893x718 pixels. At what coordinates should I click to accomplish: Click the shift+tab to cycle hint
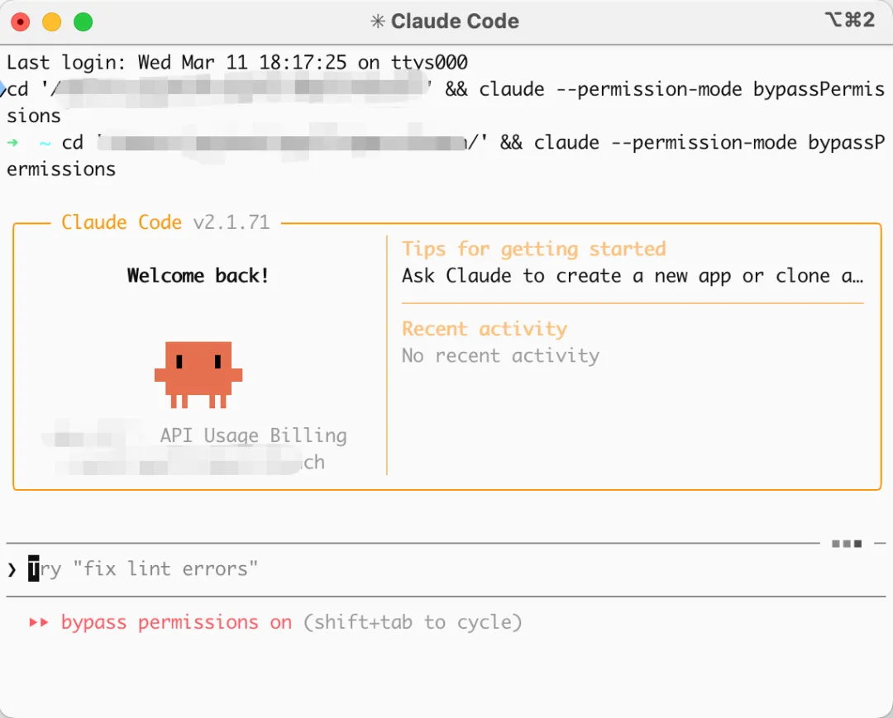(x=413, y=622)
